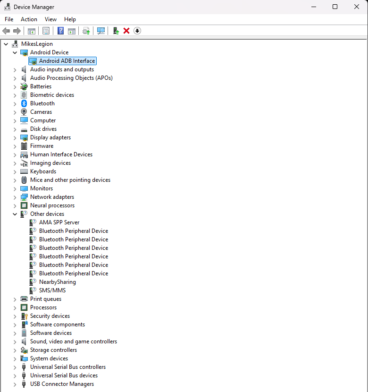Screen dimensions: 368x392
Task: Expand the Display adapters category
Action: [15, 138]
